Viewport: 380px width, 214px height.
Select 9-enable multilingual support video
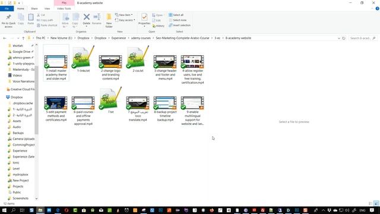(x=192, y=111)
